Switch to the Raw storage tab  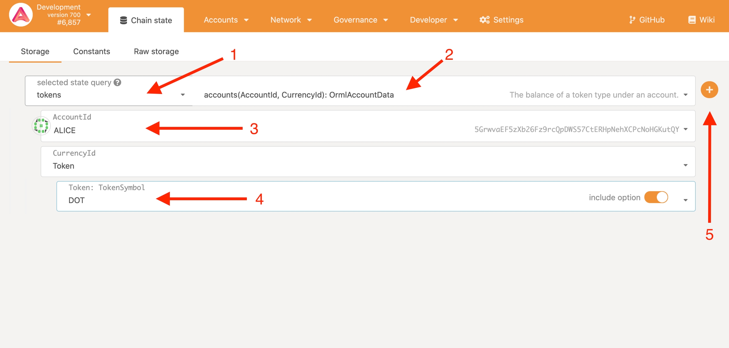point(156,51)
